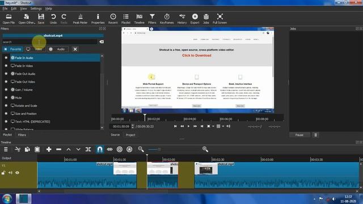Undo the last action
363x204 pixels.
[53, 19]
